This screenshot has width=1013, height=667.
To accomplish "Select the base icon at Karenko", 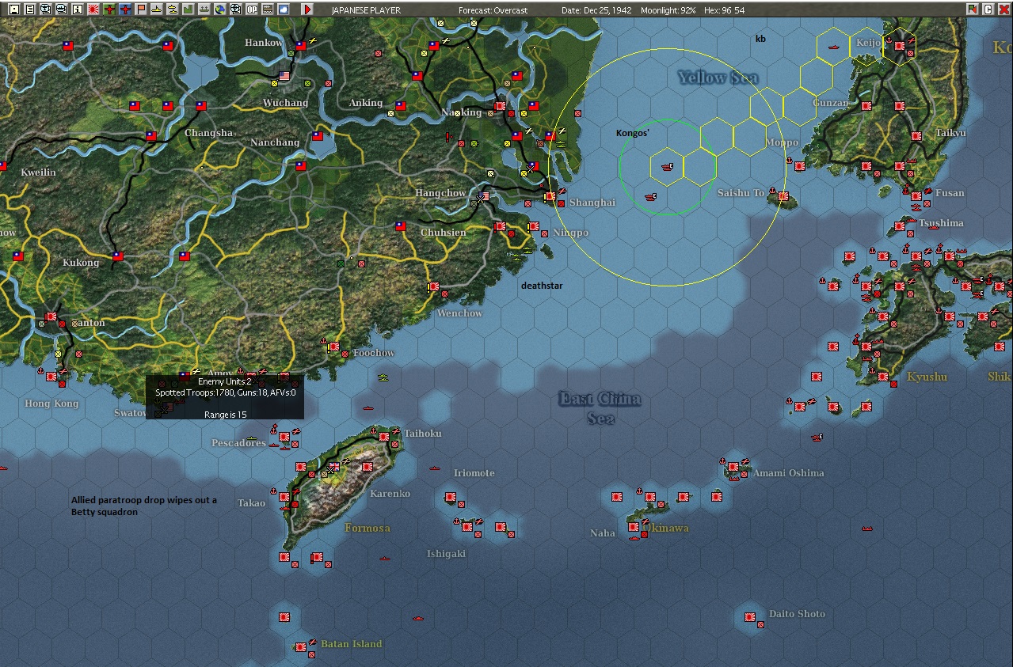I will click(x=367, y=467).
